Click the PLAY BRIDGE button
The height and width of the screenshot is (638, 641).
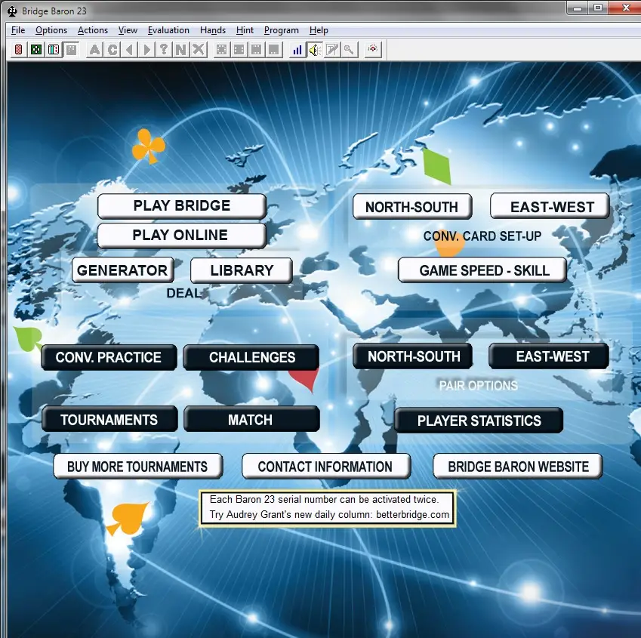click(x=182, y=206)
